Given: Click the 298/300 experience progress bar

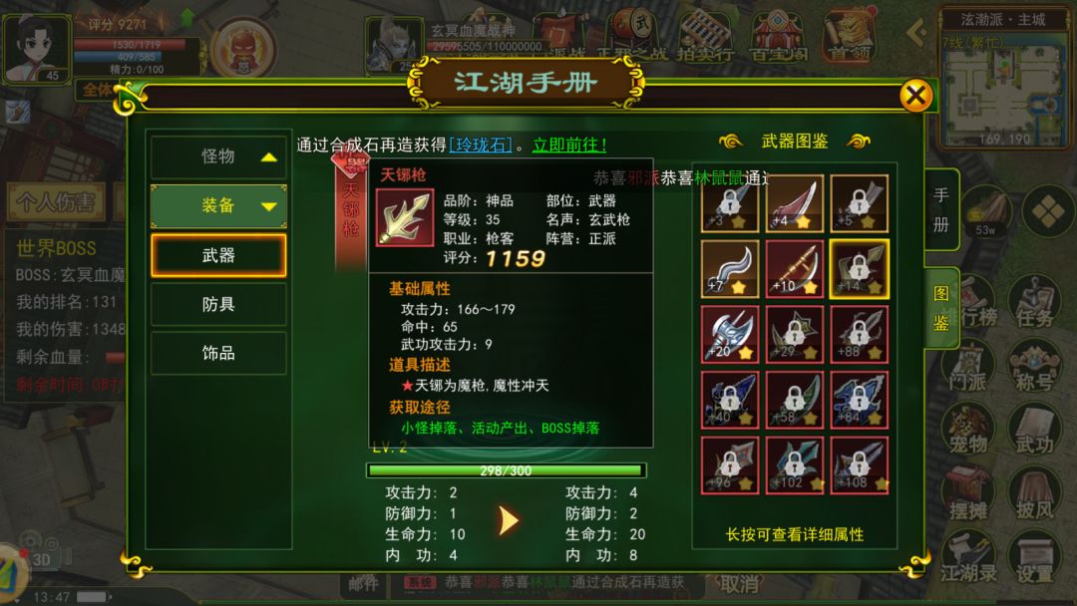Looking at the screenshot, I should point(507,470).
